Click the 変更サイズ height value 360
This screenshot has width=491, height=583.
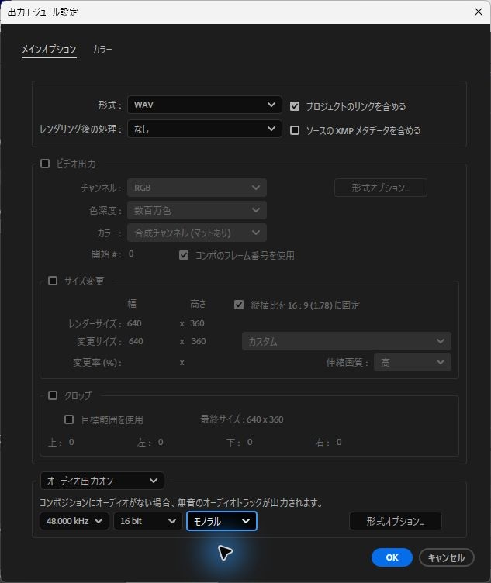tap(199, 341)
